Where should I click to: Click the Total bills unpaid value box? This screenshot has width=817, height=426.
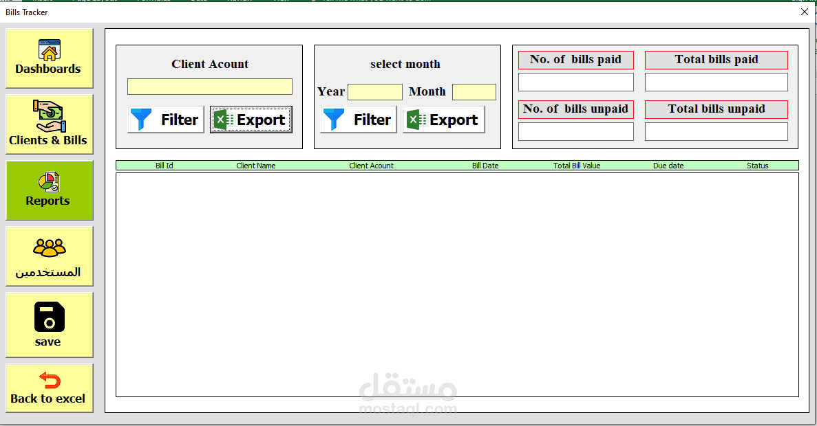(717, 132)
